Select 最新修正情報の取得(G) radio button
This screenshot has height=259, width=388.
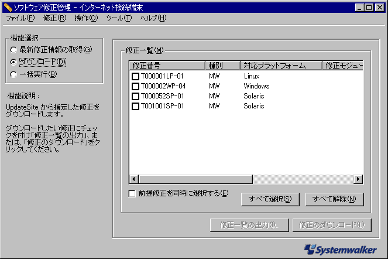tap(13, 50)
